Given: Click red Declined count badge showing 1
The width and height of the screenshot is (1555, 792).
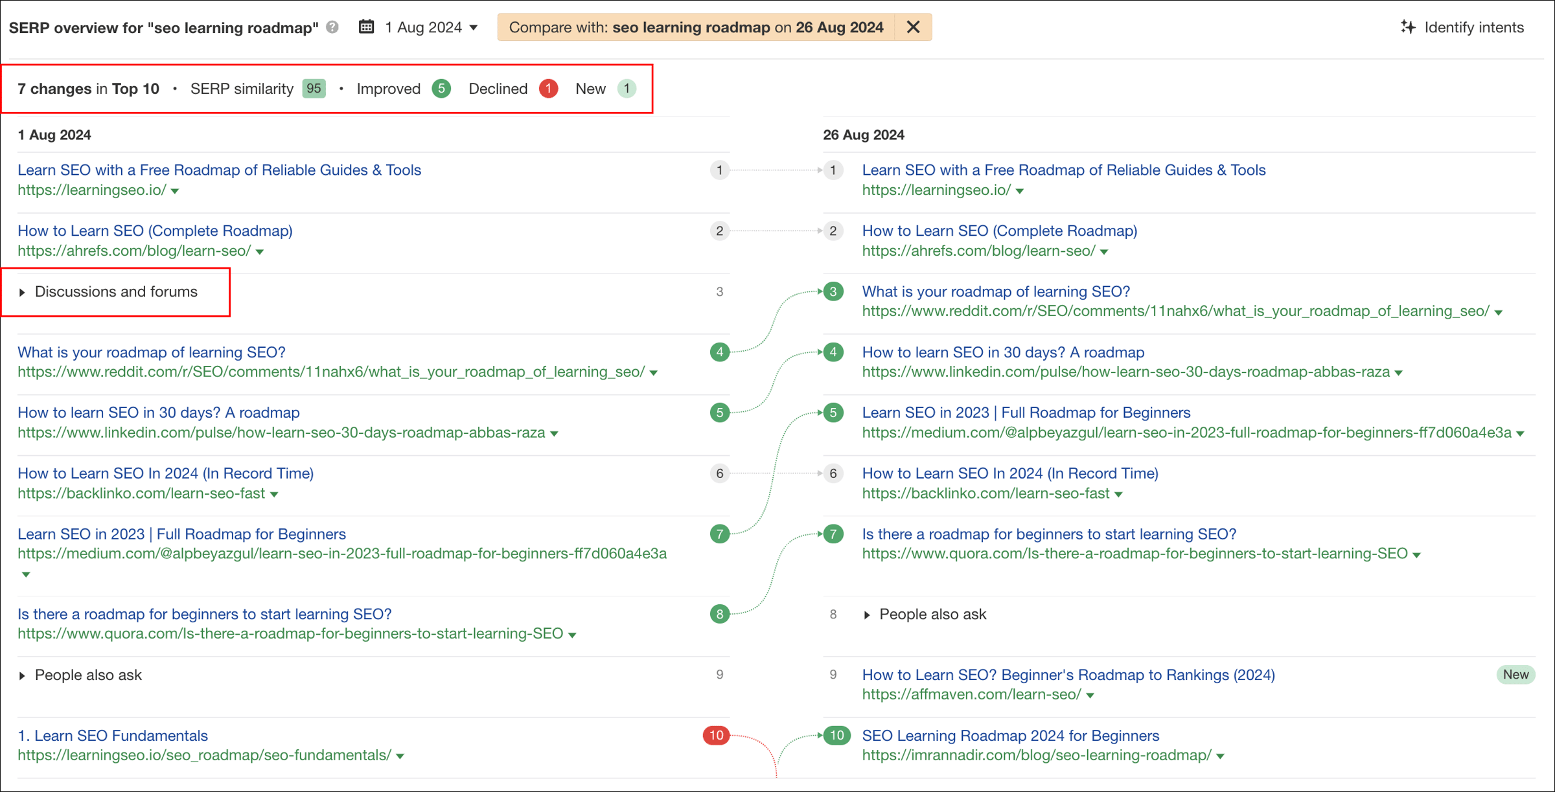Looking at the screenshot, I should pos(548,89).
